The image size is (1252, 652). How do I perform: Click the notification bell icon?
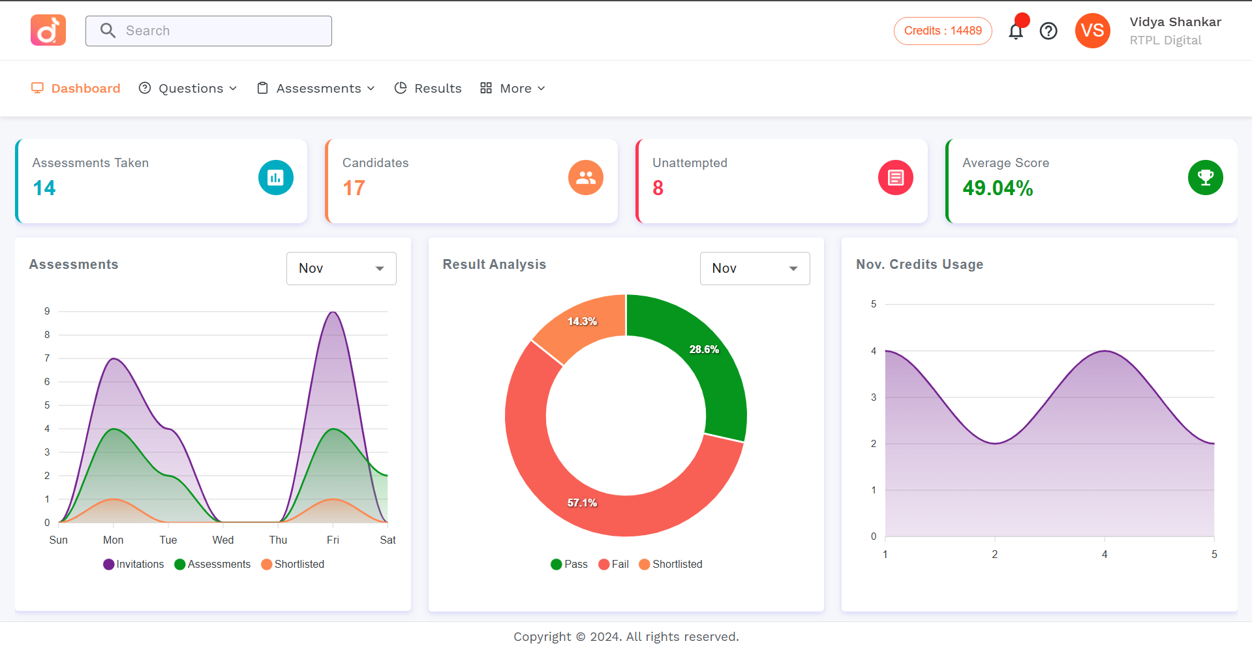pyautogui.click(x=1016, y=31)
